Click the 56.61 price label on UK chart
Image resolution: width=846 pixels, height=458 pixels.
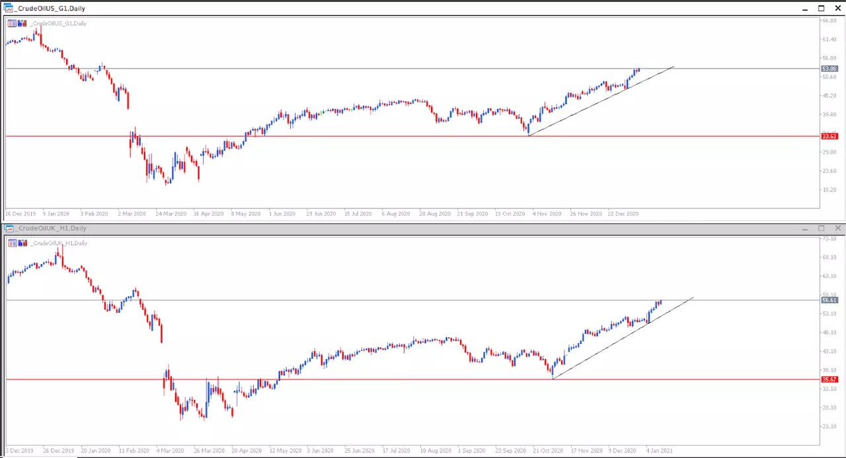[829, 300]
